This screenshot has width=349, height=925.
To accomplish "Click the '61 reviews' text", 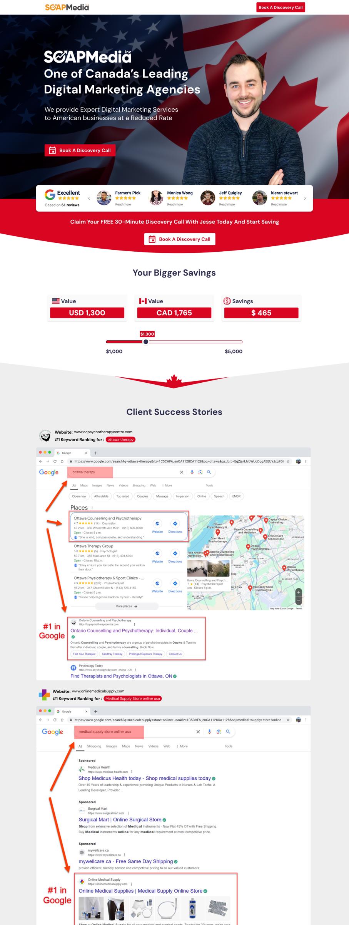I will click(70, 205).
